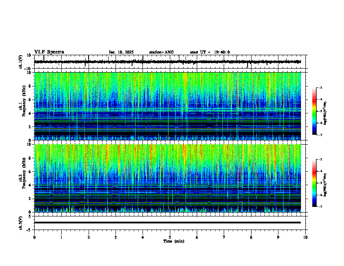Screen dimensions: 344x266
Task: Click the ch.1 spectrogram color bar
Action: click(x=314, y=111)
